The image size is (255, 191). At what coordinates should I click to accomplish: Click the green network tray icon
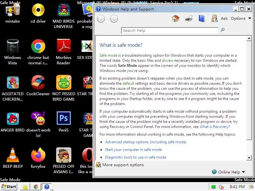(213, 187)
